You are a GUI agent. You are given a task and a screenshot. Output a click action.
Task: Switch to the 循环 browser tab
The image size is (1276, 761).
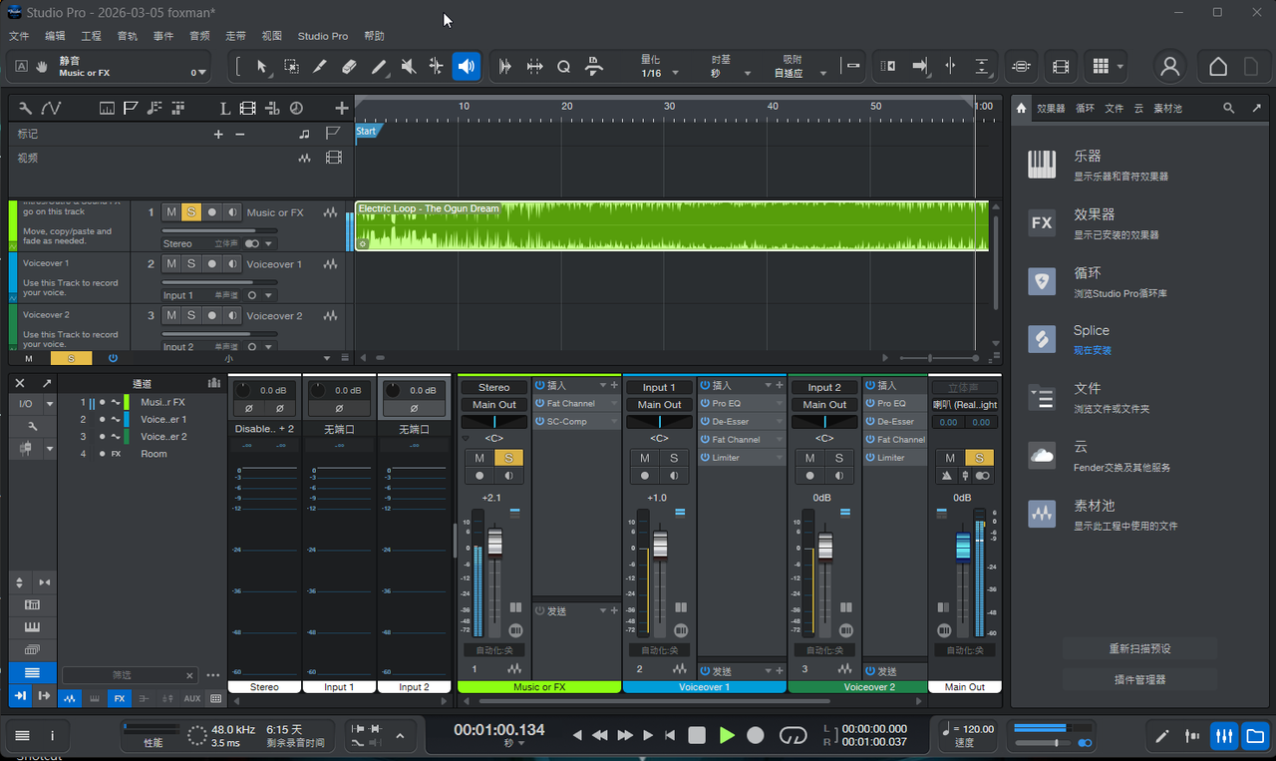pyautogui.click(x=1085, y=108)
